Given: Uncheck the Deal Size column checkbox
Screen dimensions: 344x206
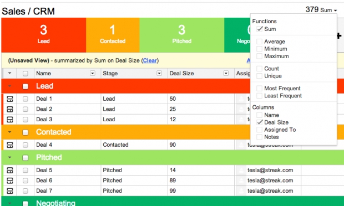Looking at the screenshot, I should click(260, 122).
